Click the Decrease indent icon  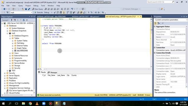coord(95,12)
